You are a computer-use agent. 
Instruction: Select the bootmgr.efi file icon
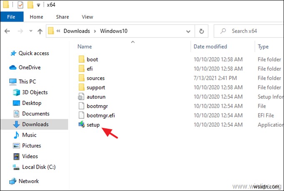(x=81, y=115)
